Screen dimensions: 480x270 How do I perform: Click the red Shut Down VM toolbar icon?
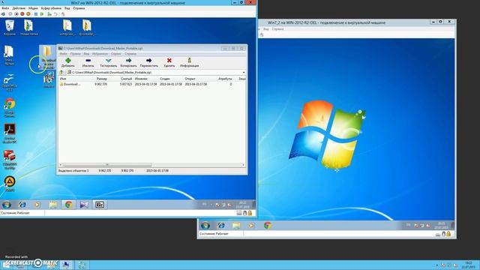[22, 14]
